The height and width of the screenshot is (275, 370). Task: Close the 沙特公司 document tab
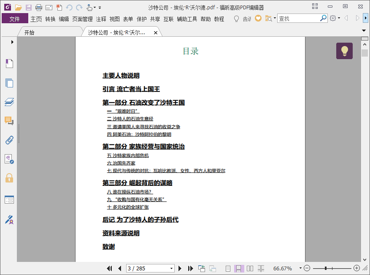click(x=156, y=33)
